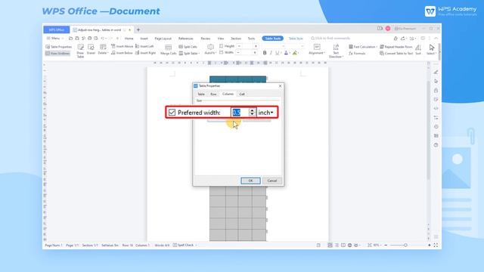
Task: Click Insert Left column button
Action: tap(144, 46)
